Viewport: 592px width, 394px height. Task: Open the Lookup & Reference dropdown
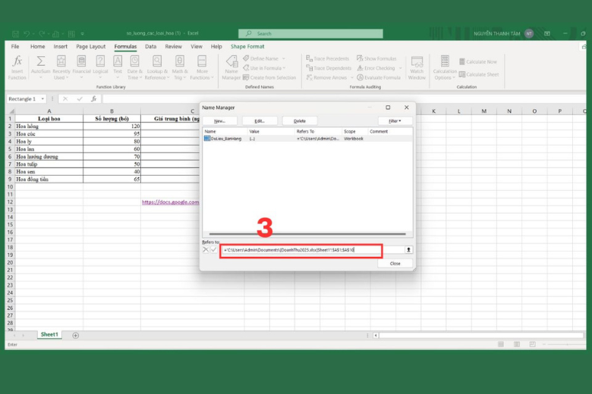coord(156,68)
